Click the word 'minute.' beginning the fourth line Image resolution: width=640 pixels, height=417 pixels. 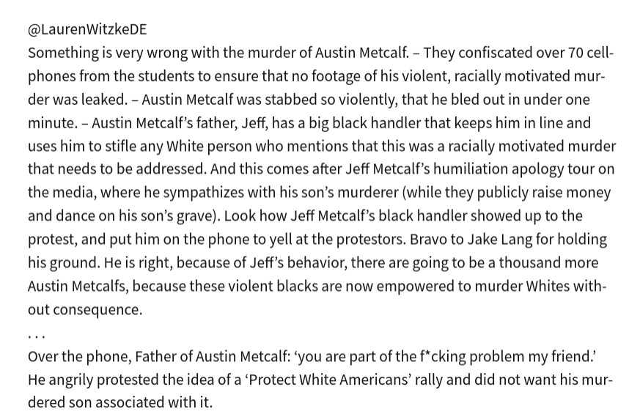pyautogui.click(x=53, y=123)
